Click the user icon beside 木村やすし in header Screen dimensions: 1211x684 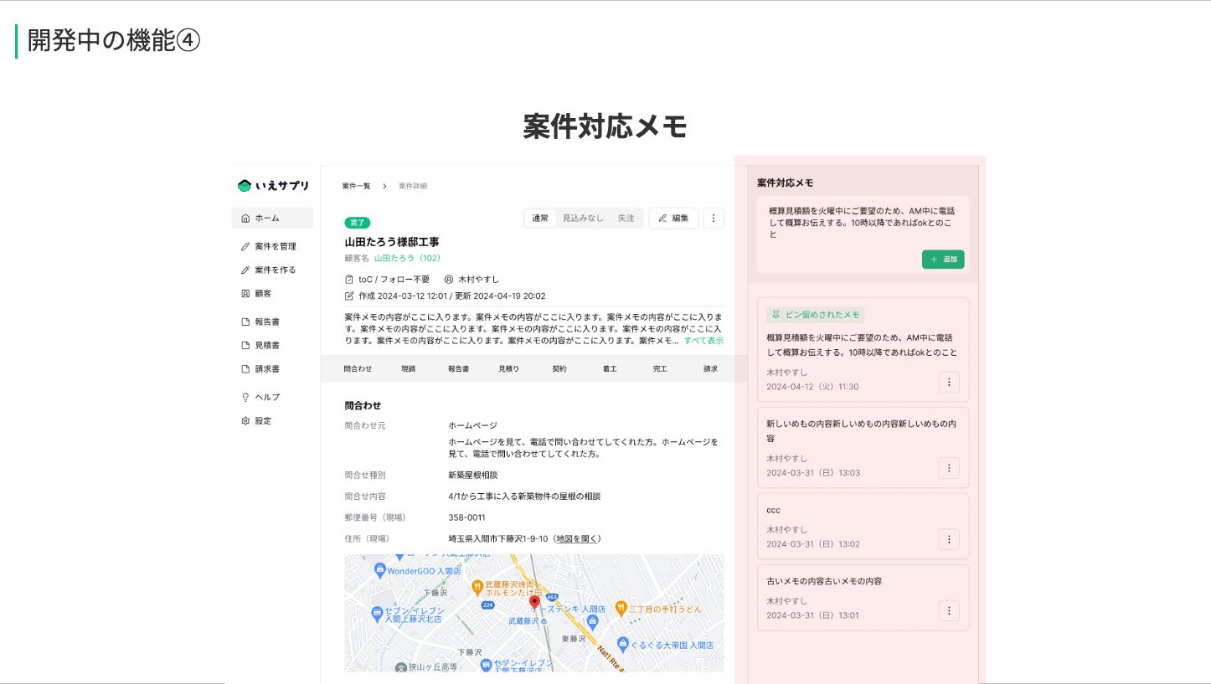[448, 280]
